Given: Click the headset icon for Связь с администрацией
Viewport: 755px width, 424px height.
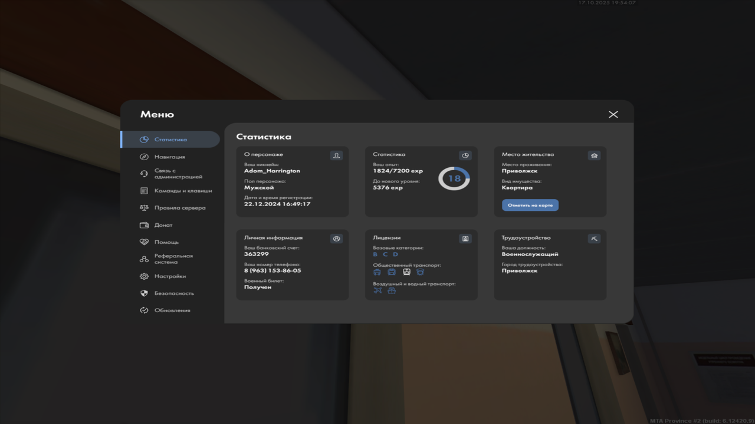Looking at the screenshot, I should (144, 174).
